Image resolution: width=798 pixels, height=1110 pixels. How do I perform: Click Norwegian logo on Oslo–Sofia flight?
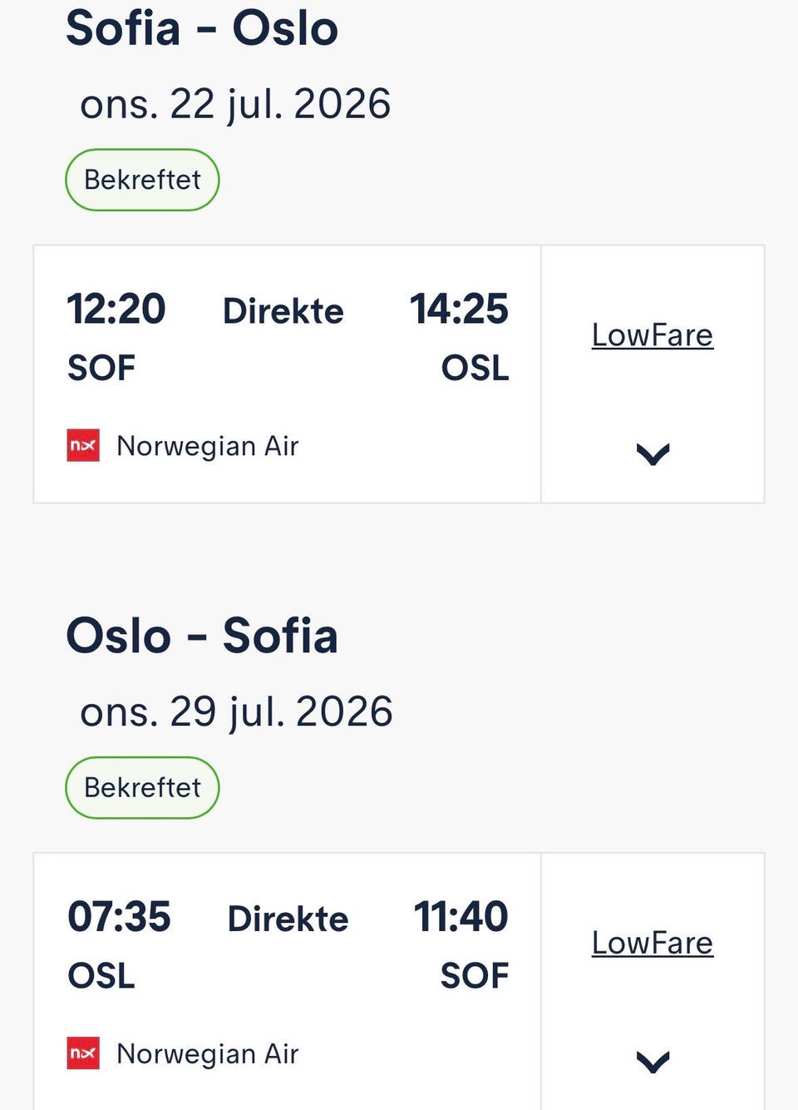click(x=83, y=1053)
